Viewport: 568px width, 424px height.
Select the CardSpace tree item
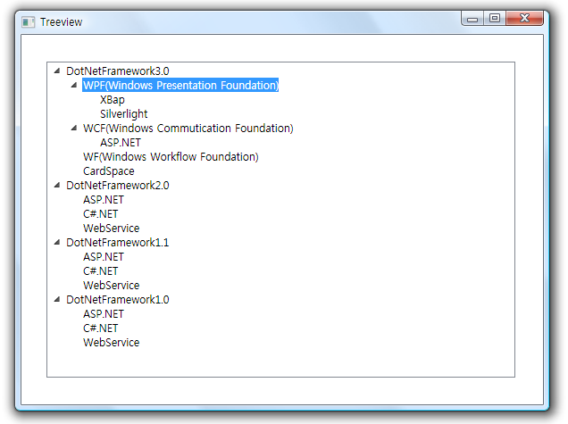tap(109, 170)
